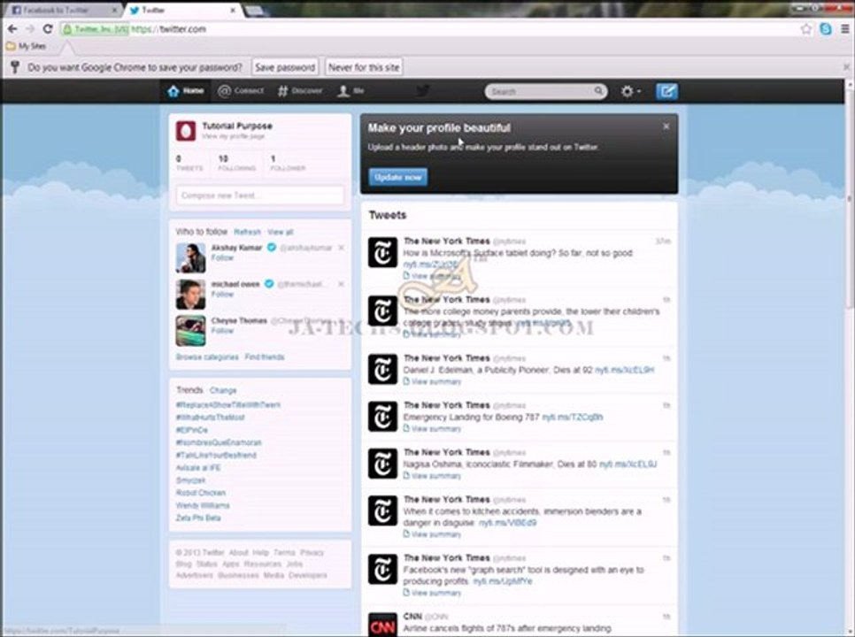Click Tutorial Purpose profile avatar

pyautogui.click(x=186, y=131)
